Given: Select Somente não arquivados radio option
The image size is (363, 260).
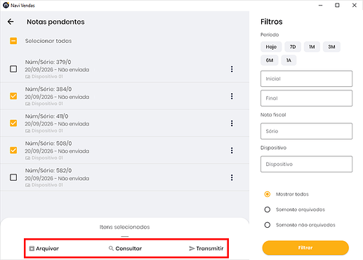Looking at the screenshot, I should 268,225.
